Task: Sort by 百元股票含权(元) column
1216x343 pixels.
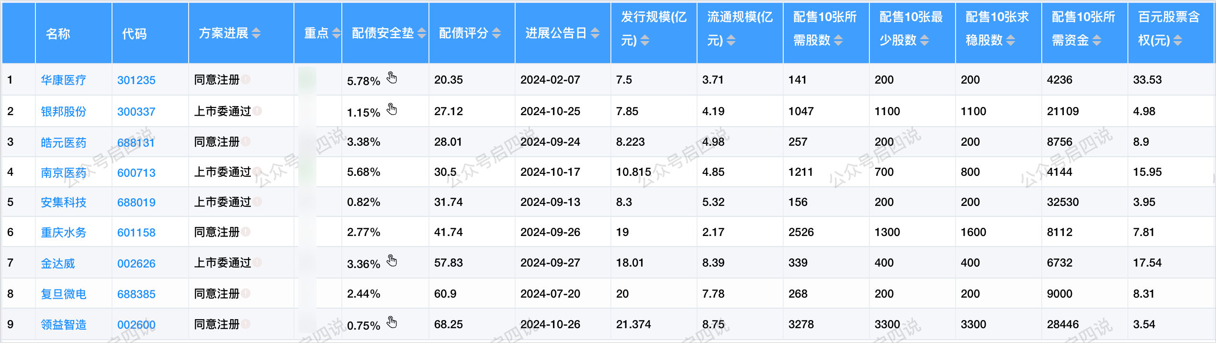Action: tap(1178, 41)
